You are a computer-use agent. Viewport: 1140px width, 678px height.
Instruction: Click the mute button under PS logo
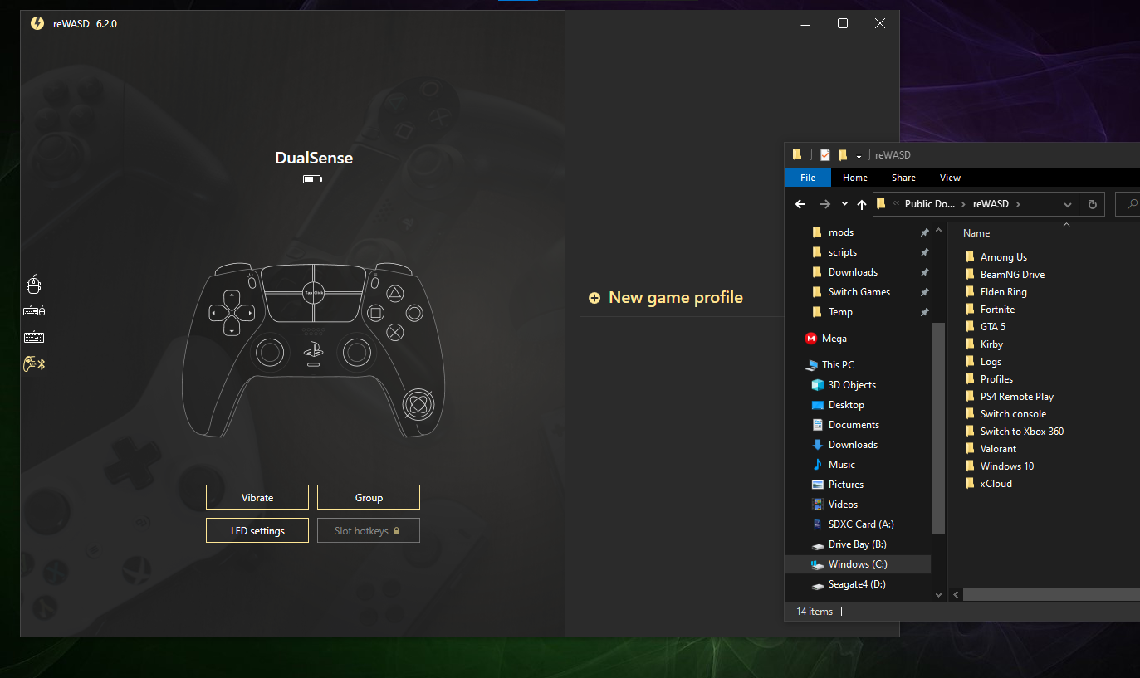click(x=313, y=364)
